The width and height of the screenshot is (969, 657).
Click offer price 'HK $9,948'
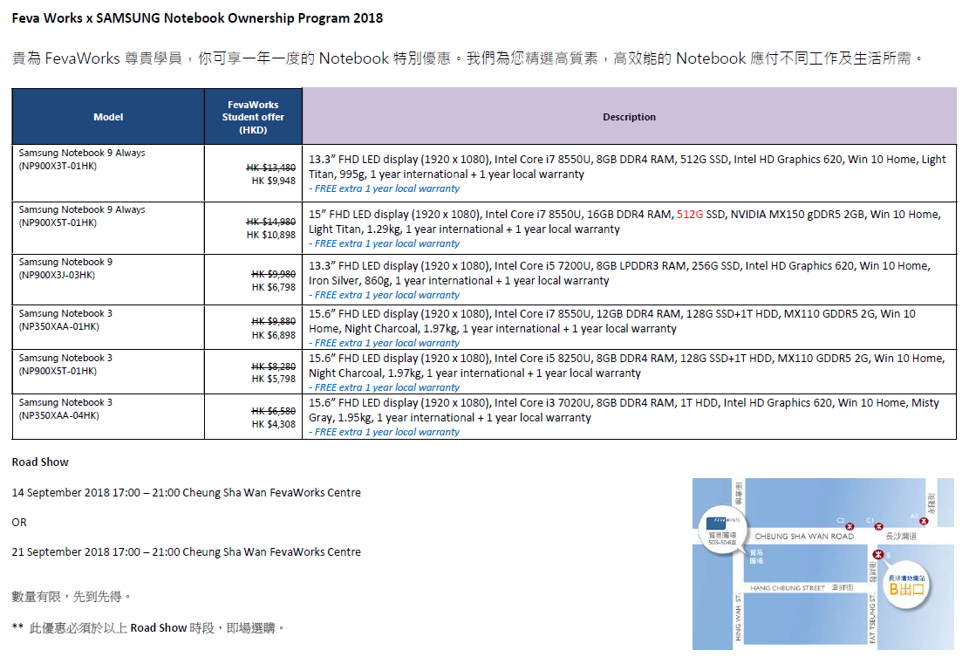274,181
